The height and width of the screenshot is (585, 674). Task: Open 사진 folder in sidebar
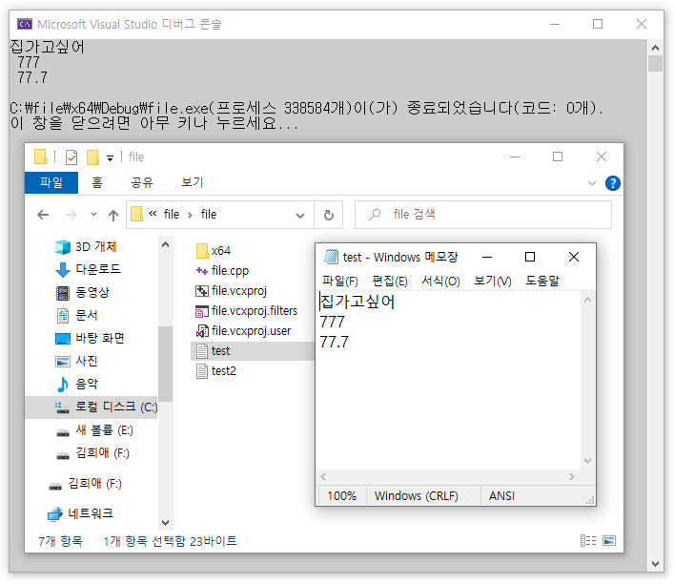77,361
